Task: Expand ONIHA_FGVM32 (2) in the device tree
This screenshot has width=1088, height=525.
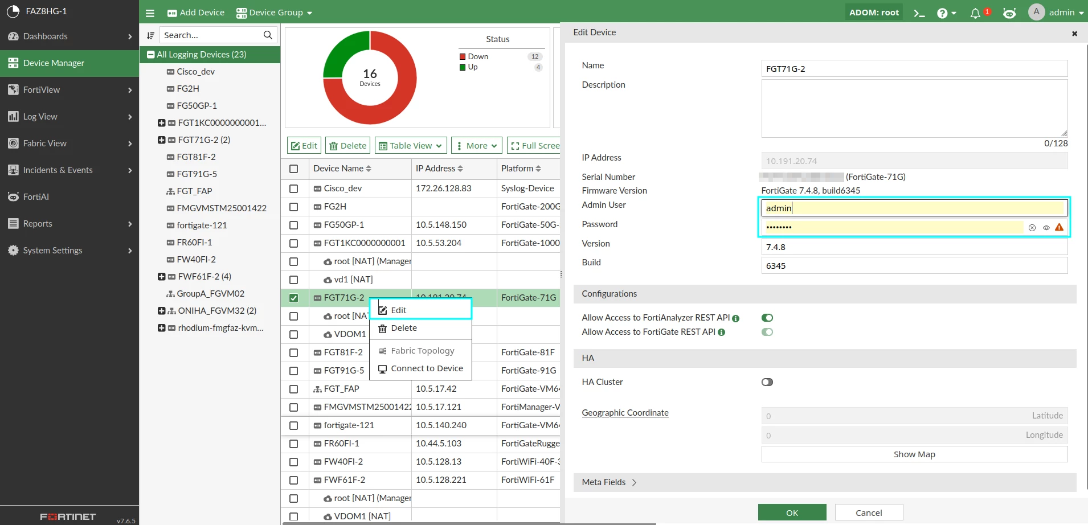Action: 162,311
